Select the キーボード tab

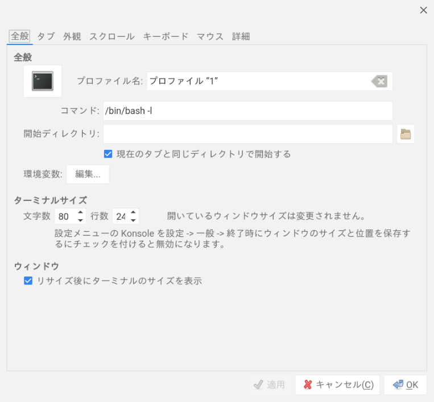coord(166,36)
